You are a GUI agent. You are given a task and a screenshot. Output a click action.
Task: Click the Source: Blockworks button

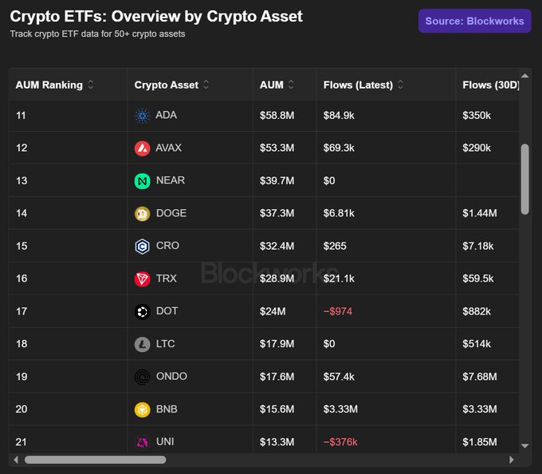(474, 21)
